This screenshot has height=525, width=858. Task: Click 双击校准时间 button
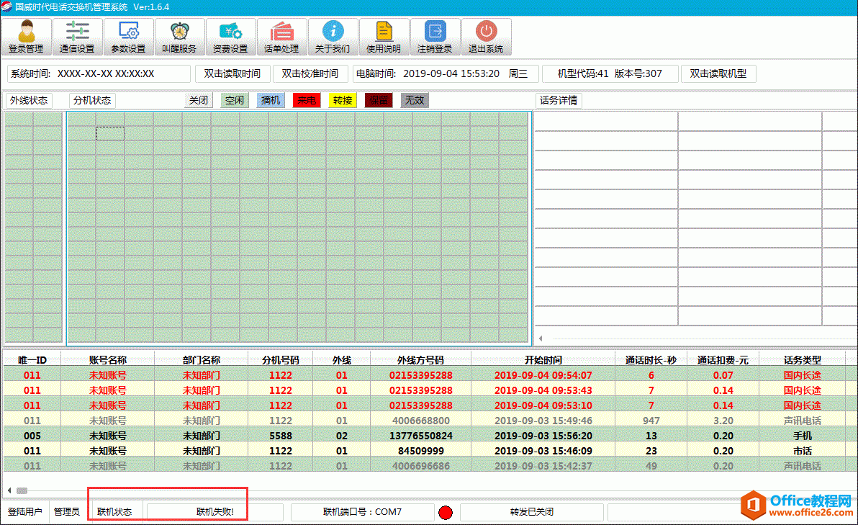pyautogui.click(x=310, y=73)
